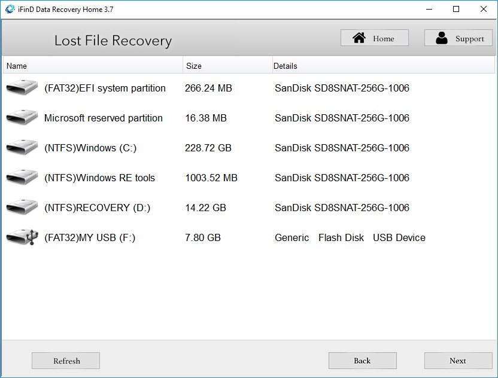Screen dimensions: 498x378
Task: Sort by the Size column header
Action: (227, 66)
